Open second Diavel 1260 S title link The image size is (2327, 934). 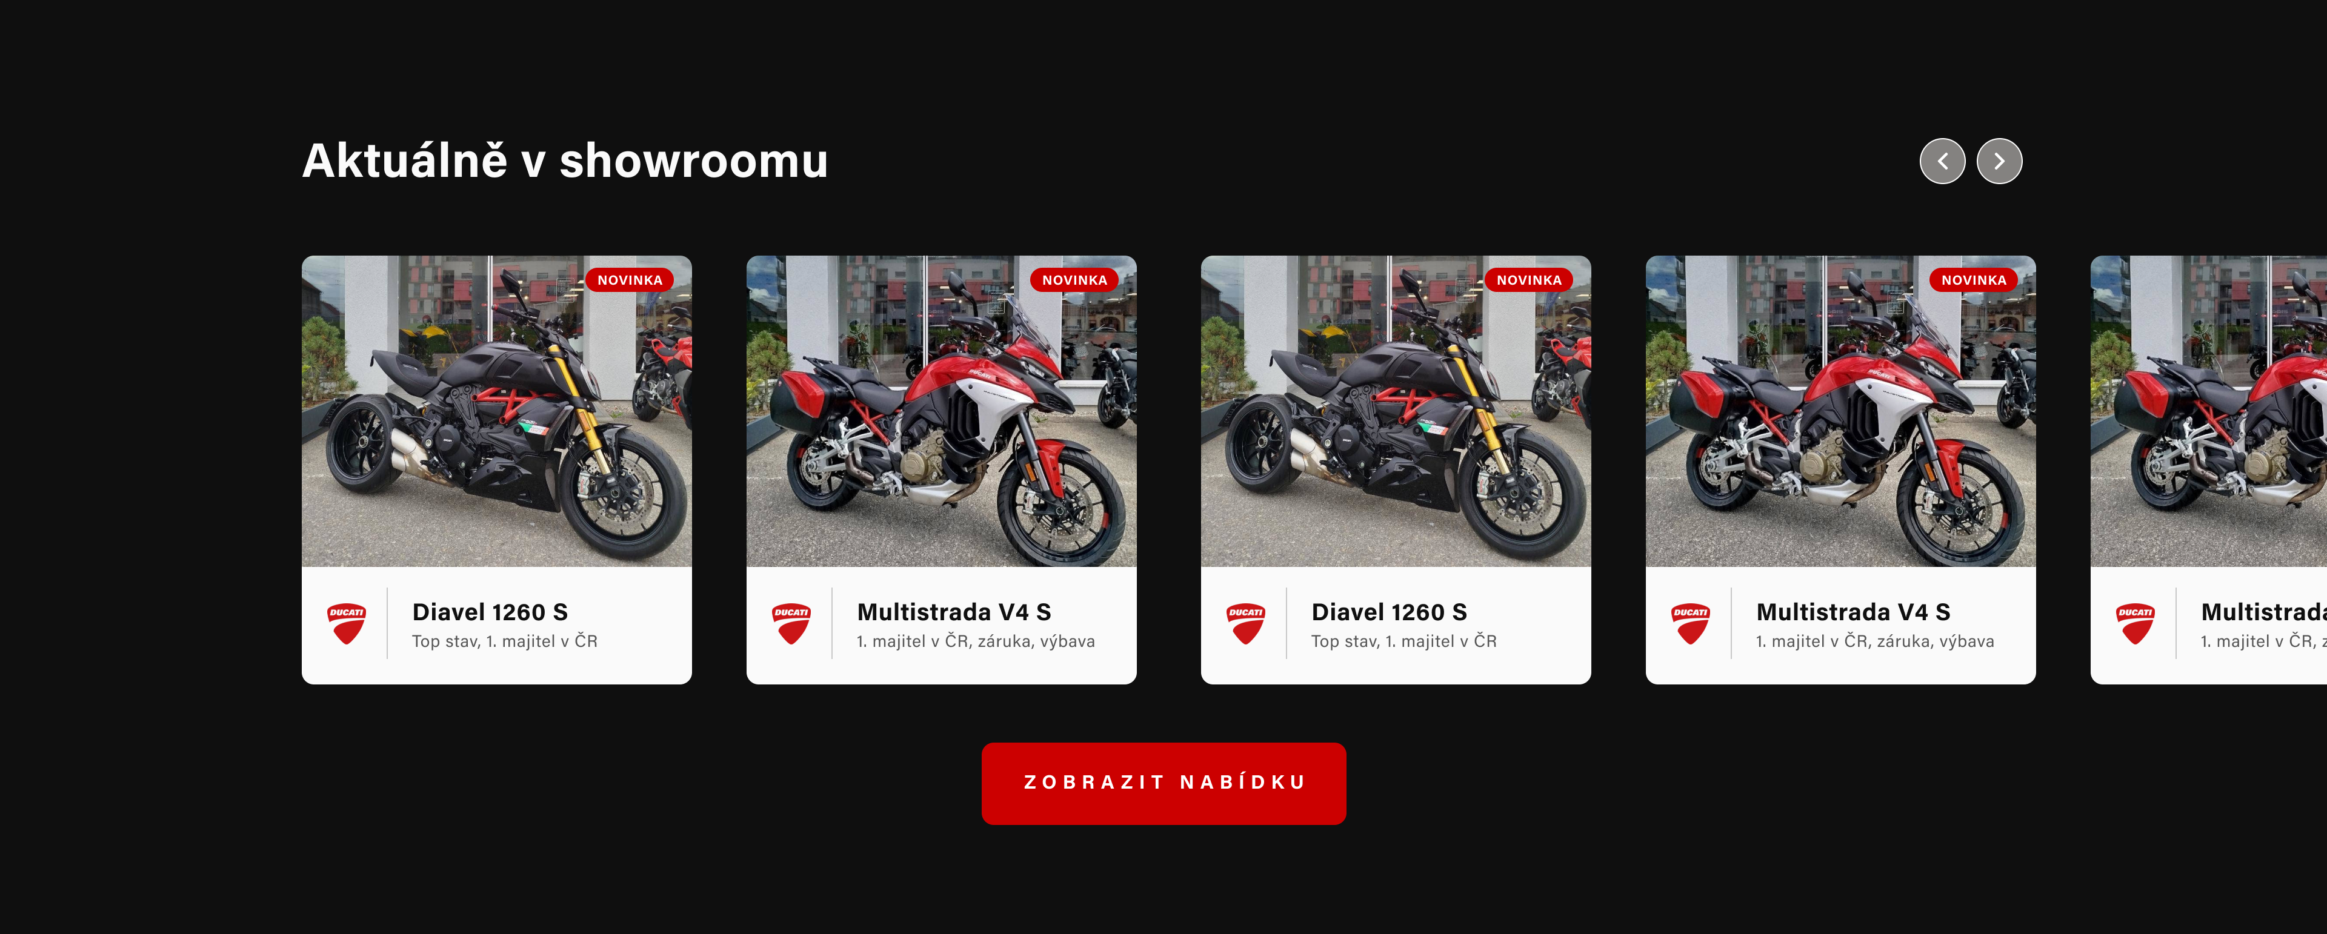pos(1388,612)
